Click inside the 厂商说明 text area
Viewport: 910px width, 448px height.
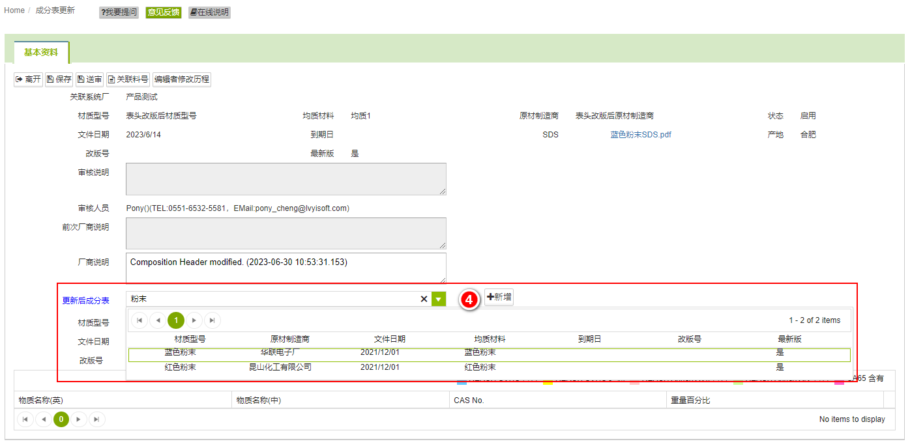(x=286, y=268)
